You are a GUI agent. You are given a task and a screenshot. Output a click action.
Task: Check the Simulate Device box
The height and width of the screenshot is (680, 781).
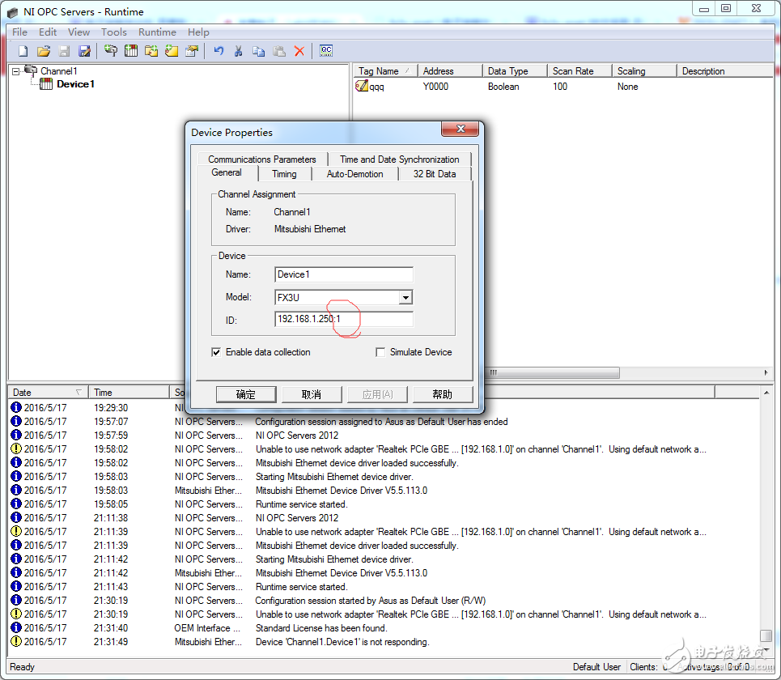tap(380, 352)
